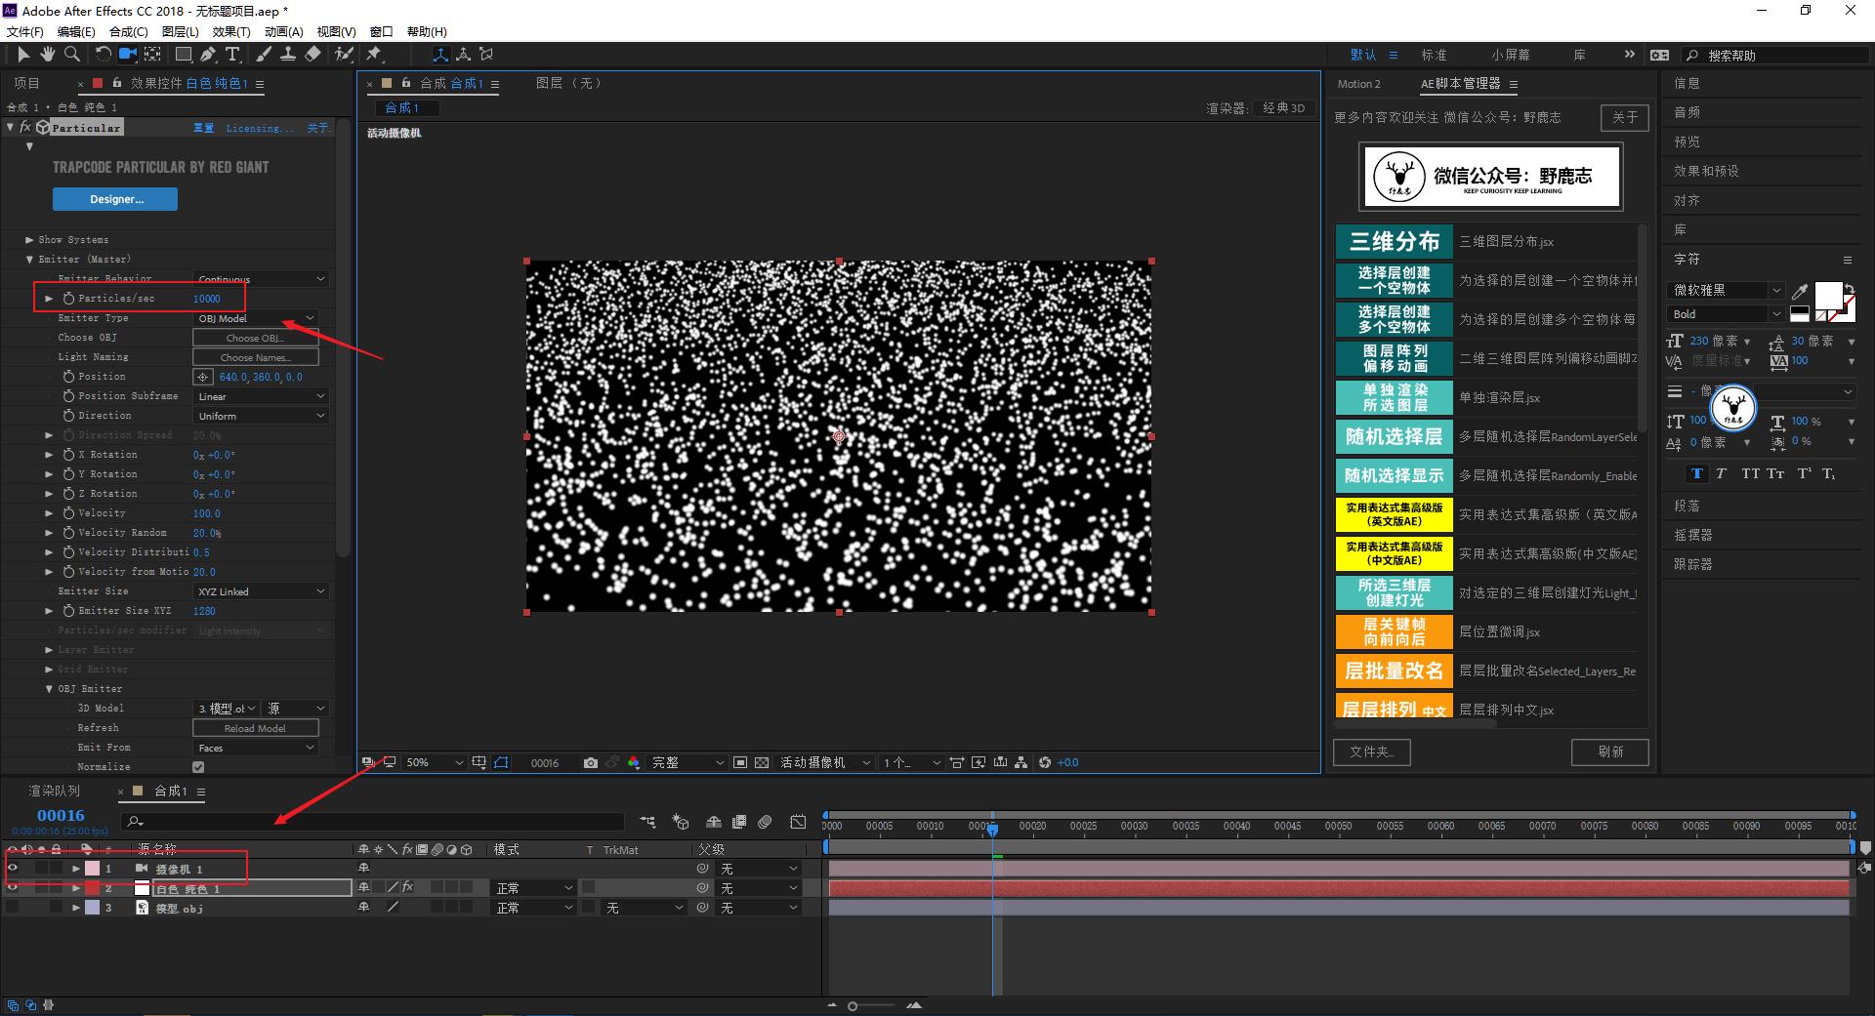Click the 刷新 button in script manager
The height and width of the screenshot is (1016, 1875).
click(1609, 752)
